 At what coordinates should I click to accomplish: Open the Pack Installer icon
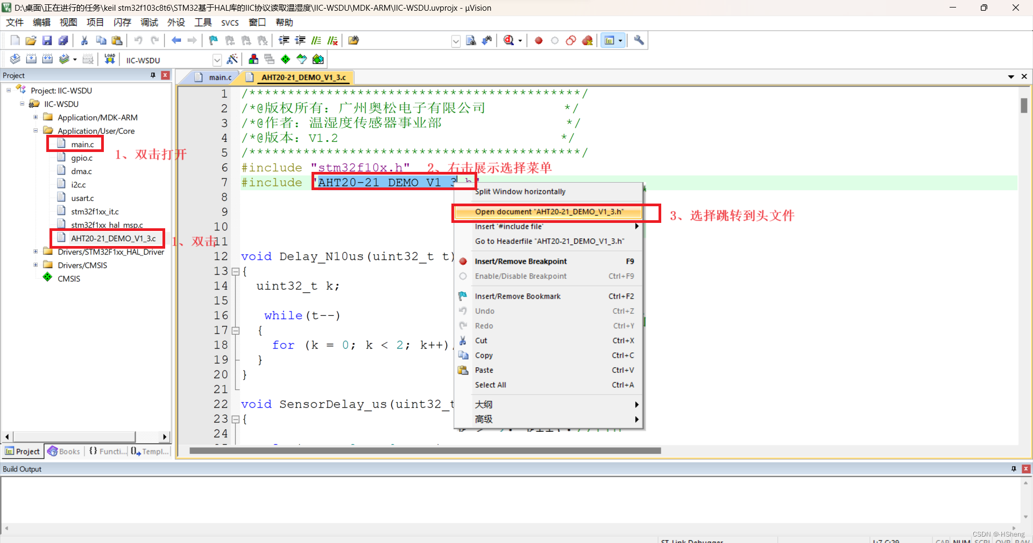click(x=318, y=59)
